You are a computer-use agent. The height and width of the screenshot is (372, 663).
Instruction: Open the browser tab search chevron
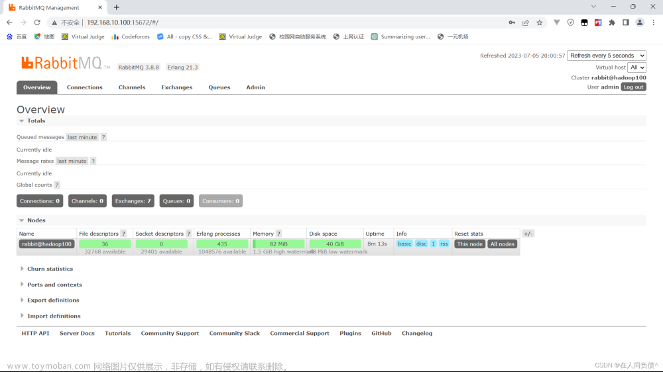[593, 7]
